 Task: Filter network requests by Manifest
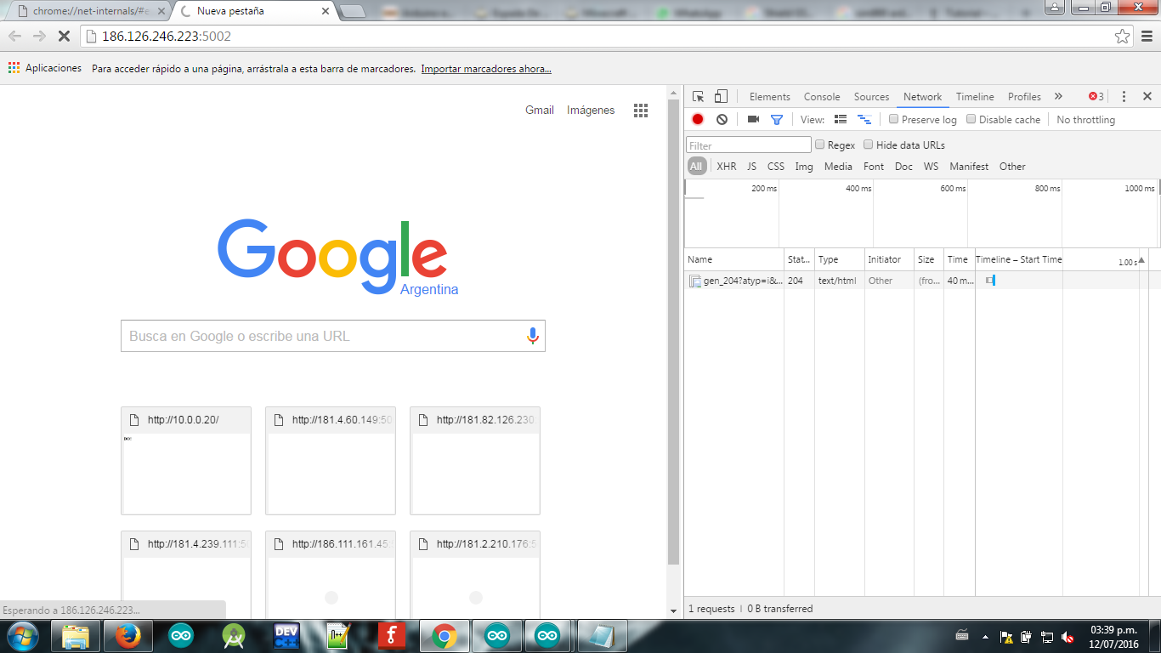[x=969, y=167]
